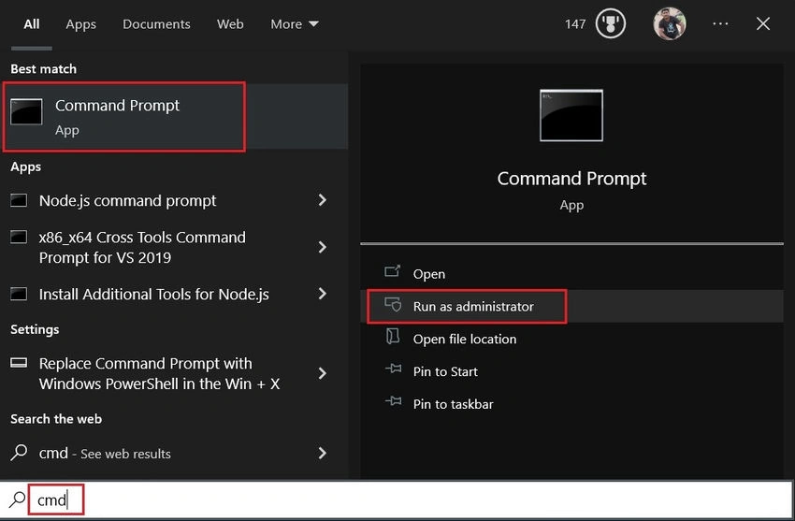Close the search panel with X

[762, 23]
